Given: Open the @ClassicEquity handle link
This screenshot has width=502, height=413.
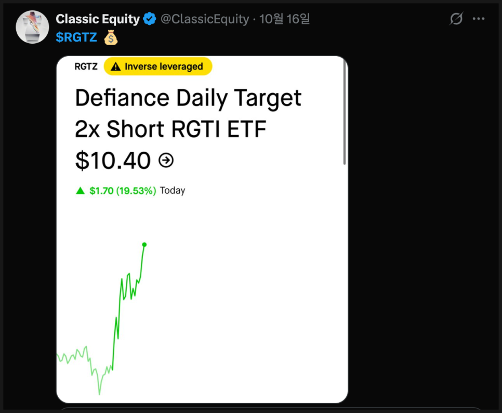Looking at the screenshot, I should click(x=205, y=19).
